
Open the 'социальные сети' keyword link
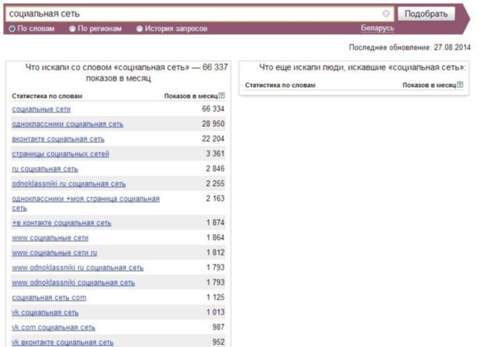(41, 109)
